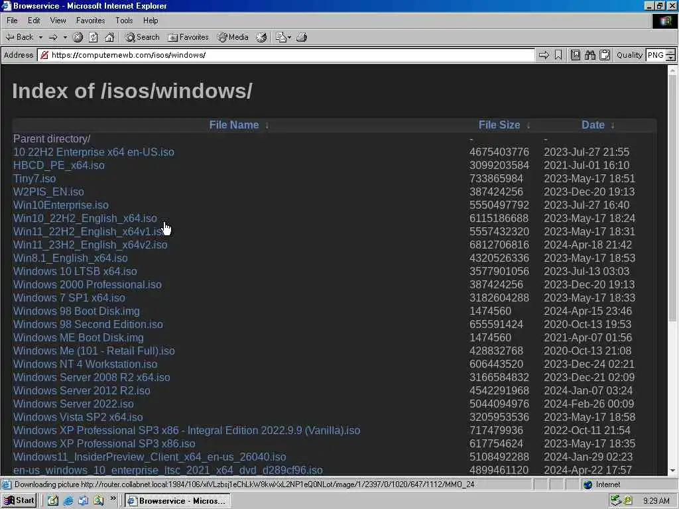The height and width of the screenshot is (509, 679).
Task: Expand the quick launch chevron in the taskbar
Action: tap(113, 498)
